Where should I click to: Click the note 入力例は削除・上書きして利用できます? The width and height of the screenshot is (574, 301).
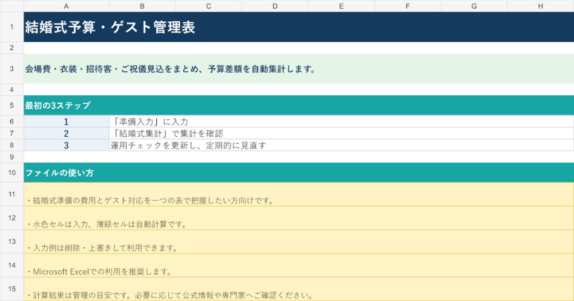coord(299,242)
